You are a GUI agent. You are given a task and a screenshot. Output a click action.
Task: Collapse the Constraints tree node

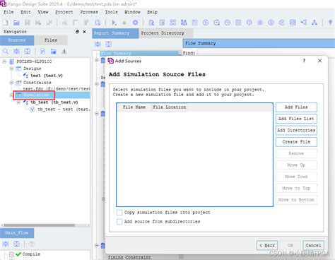coord(11,83)
